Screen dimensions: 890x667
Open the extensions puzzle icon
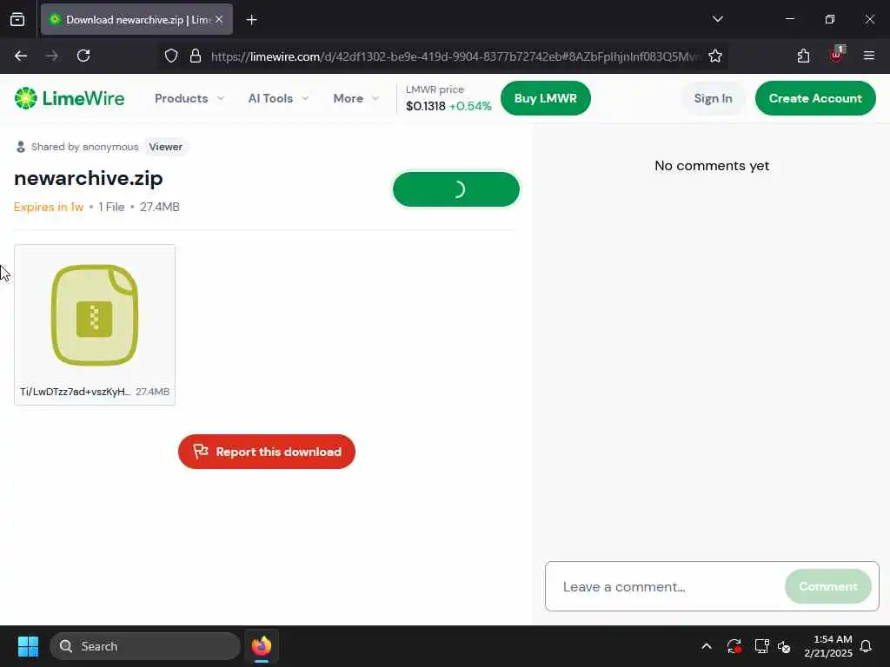[x=803, y=56]
